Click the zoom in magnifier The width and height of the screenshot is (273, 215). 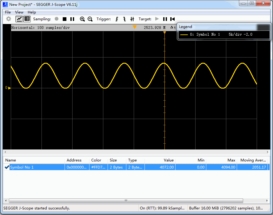82,19
